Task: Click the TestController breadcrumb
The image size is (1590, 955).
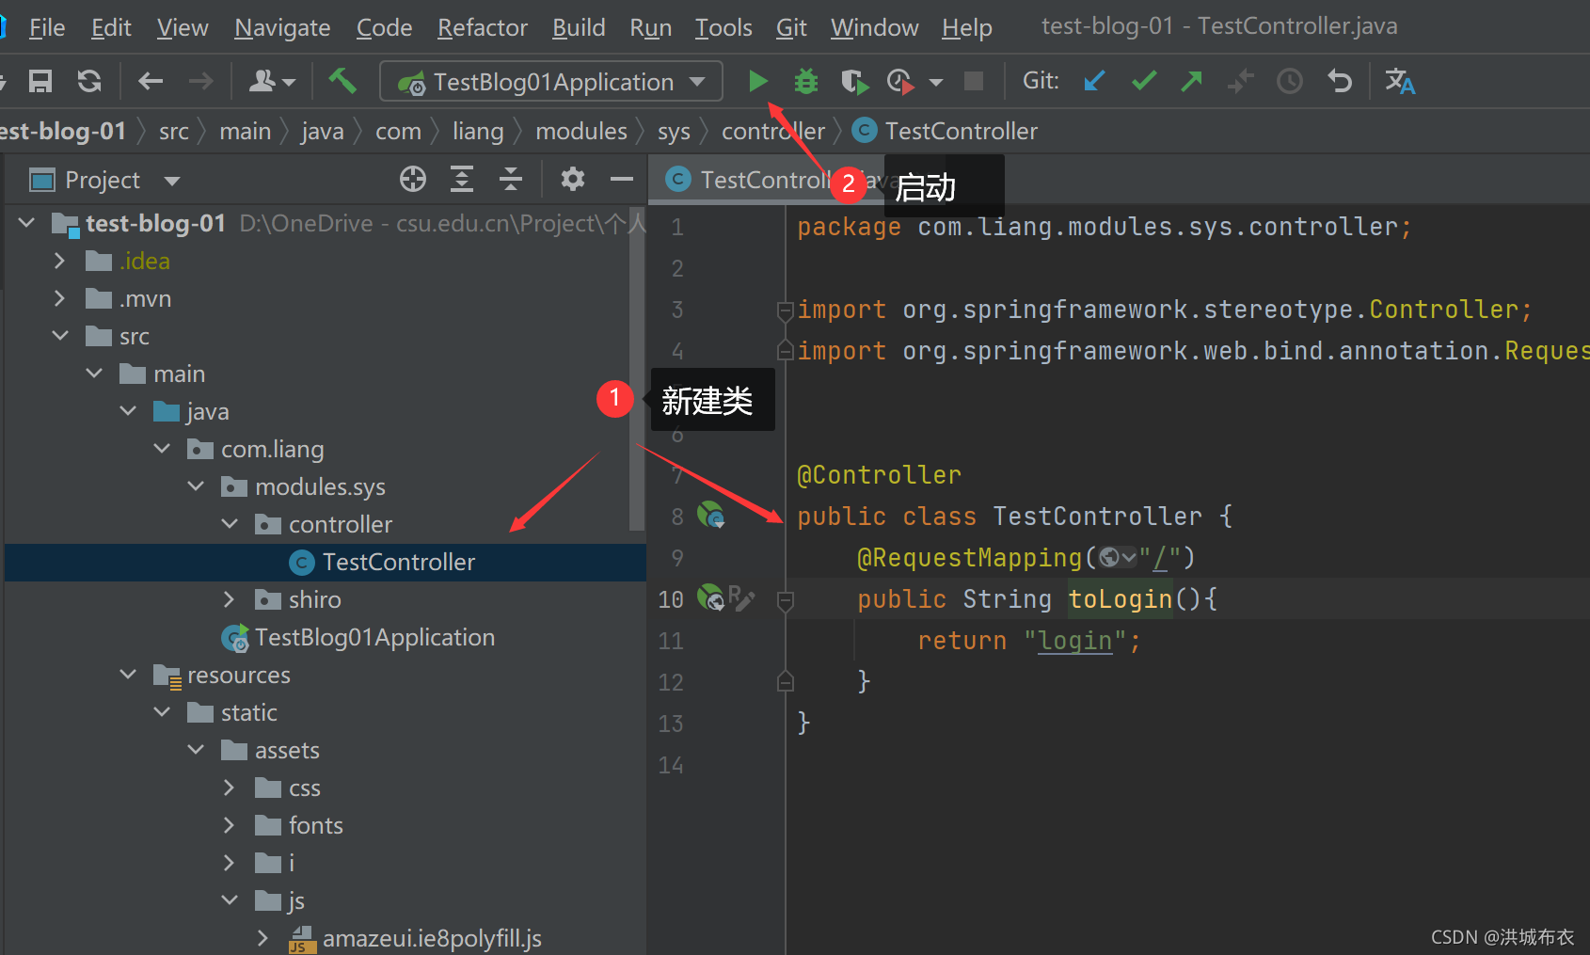Action: [946, 131]
